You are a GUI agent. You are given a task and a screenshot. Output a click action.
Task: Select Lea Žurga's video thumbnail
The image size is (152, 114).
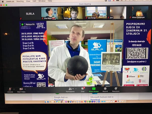[96, 13]
